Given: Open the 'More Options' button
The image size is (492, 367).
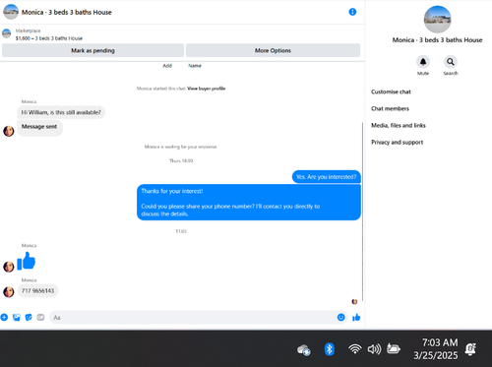Looking at the screenshot, I should click(x=273, y=50).
